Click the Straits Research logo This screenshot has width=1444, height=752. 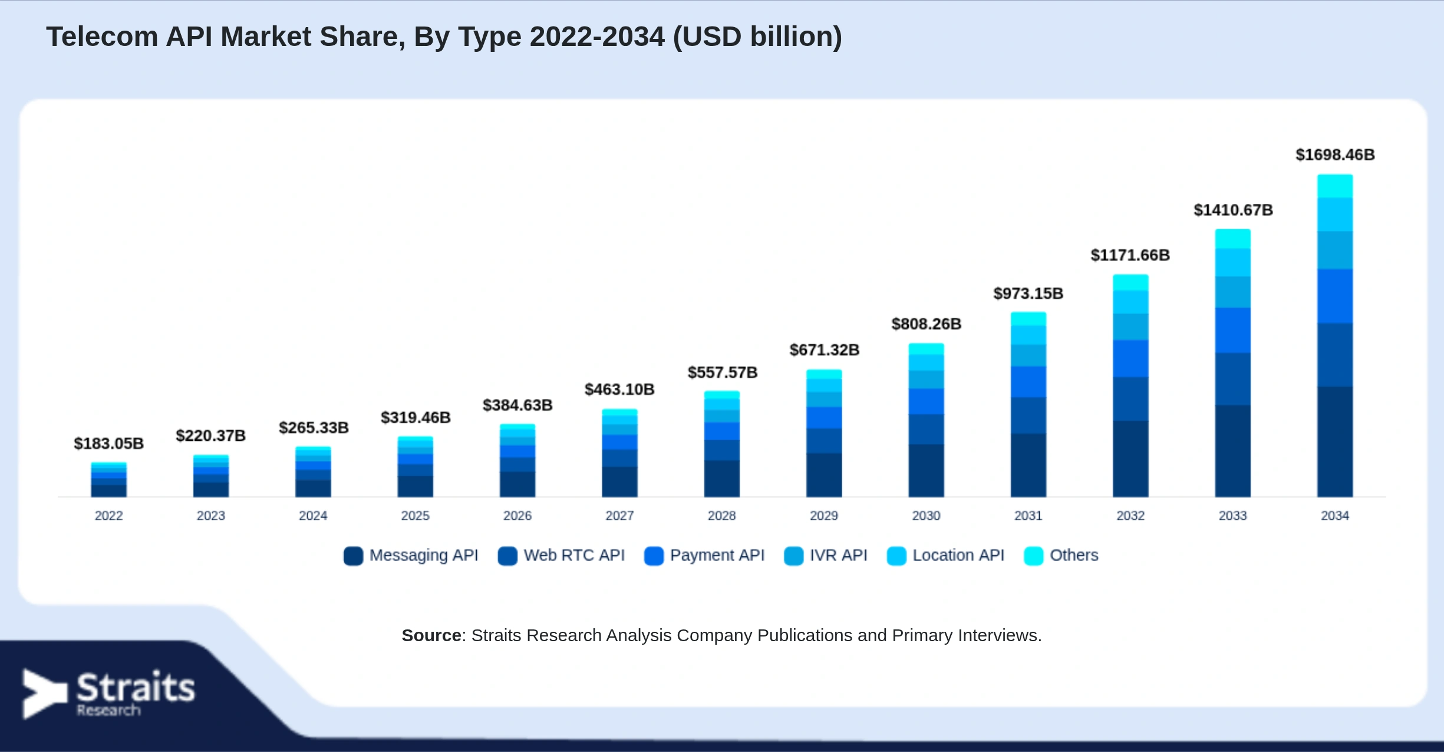coord(108,694)
